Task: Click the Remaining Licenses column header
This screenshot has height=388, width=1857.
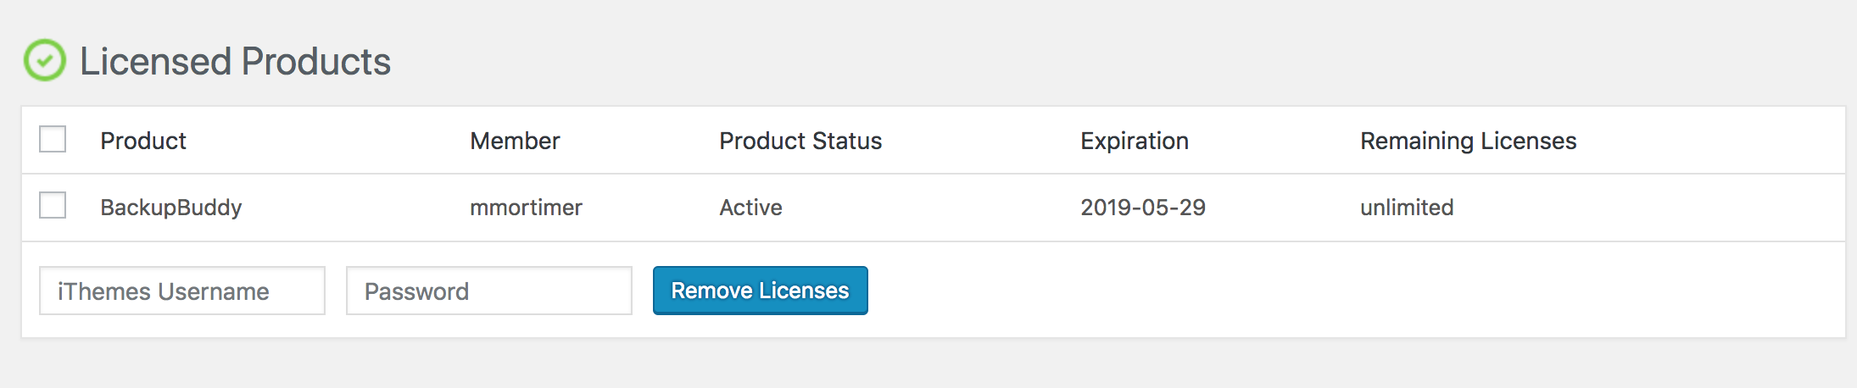Action: click(x=1469, y=141)
